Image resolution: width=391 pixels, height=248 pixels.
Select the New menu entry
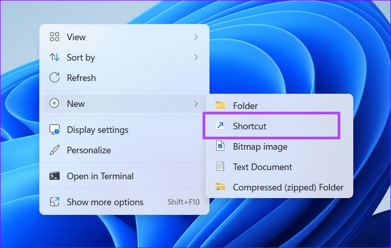[124, 103]
